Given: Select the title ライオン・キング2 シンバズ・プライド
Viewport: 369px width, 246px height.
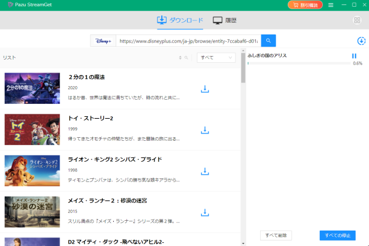Looking at the screenshot, I should (115, 159).
